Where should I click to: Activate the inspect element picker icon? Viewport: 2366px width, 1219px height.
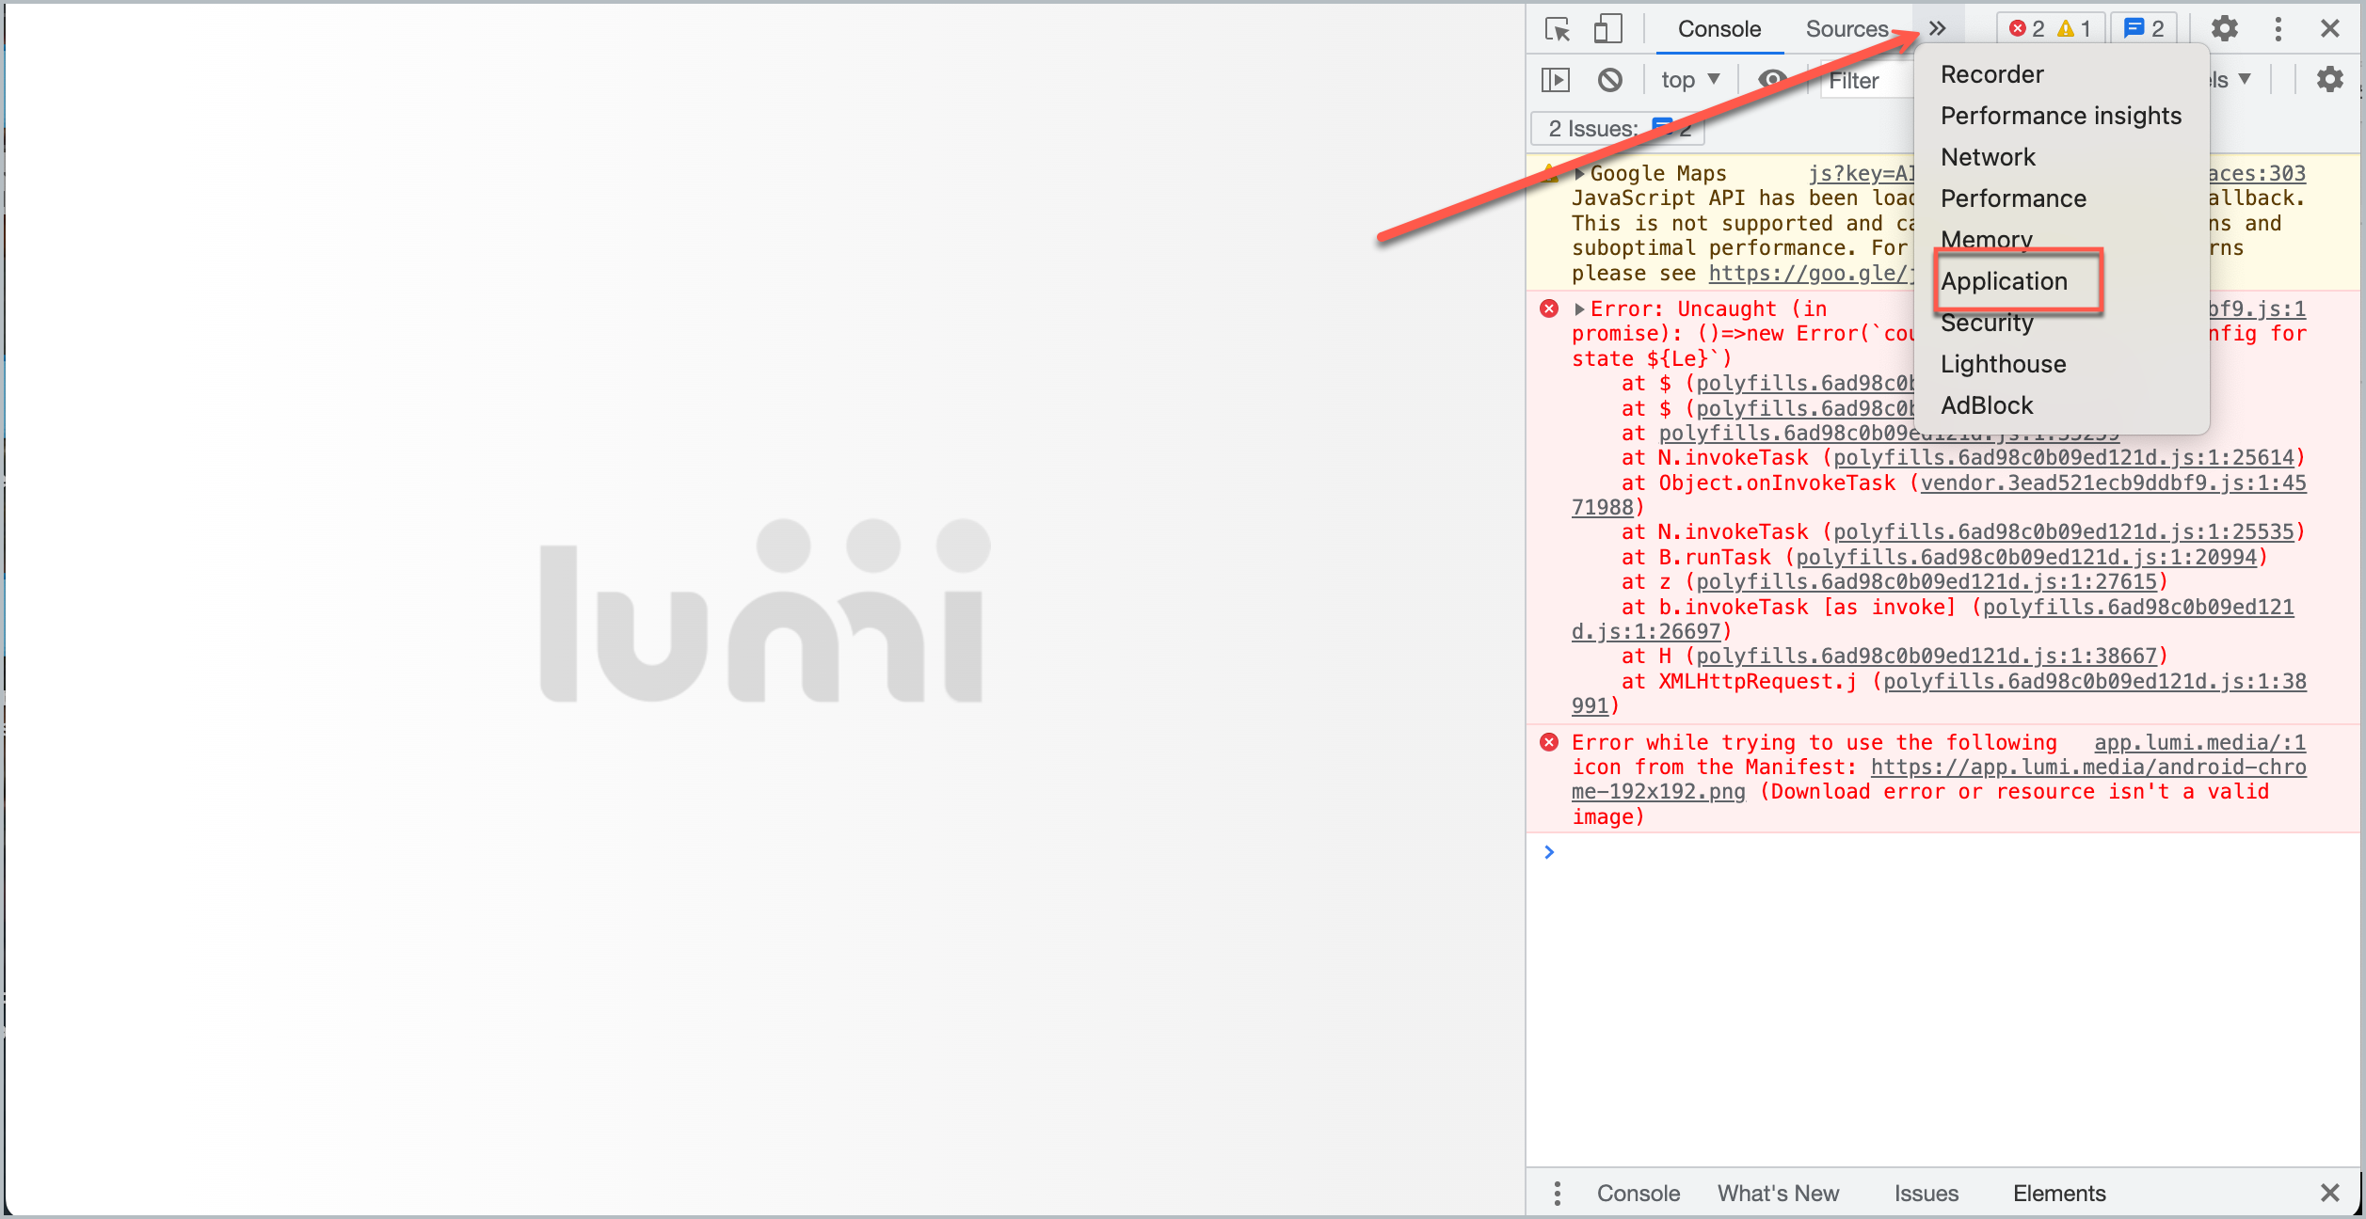tap(1558, 29)
